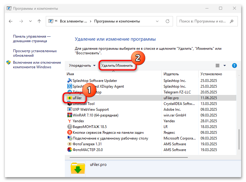This screenshot has height=182, width=246.
Task: Click the Control Panel icon in address bar
Action: tap(51, 21)
